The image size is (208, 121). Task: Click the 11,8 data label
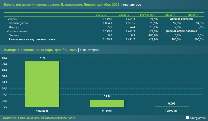coord(107,96)
